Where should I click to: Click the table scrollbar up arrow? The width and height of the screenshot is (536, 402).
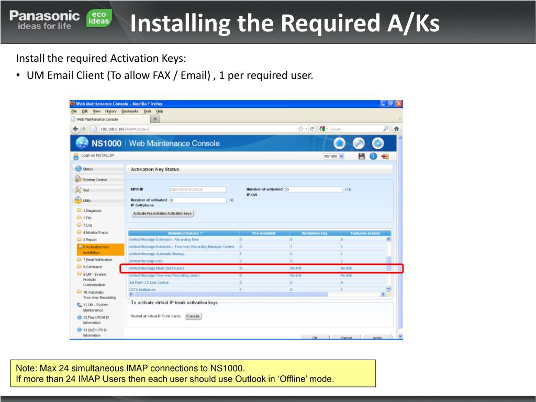[x=388, y=239]
